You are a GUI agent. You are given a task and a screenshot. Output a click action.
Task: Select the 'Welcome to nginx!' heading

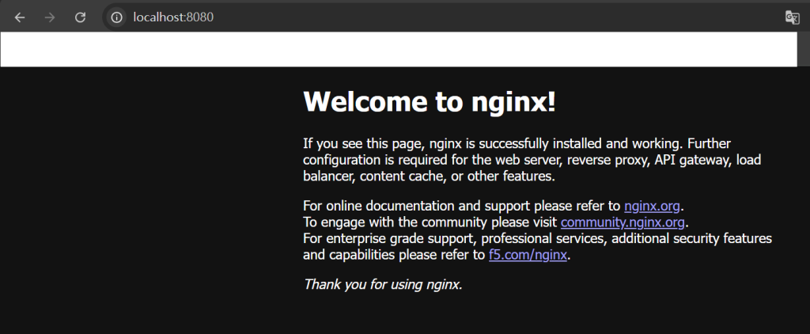click(x=430, y=101)
